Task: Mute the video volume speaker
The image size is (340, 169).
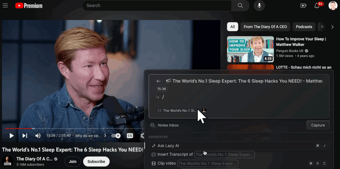Action: tap(38, 136)
